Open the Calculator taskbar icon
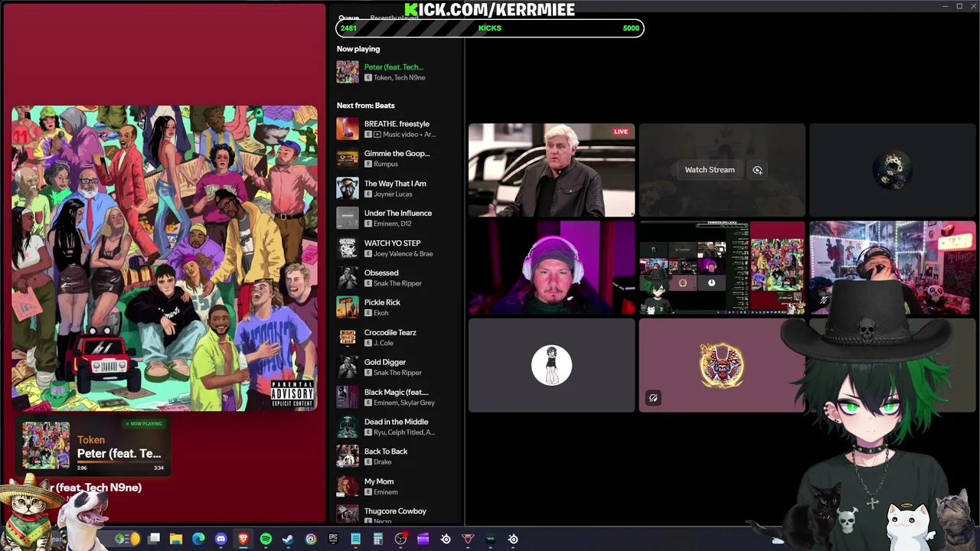 click(x=378, y=539)
